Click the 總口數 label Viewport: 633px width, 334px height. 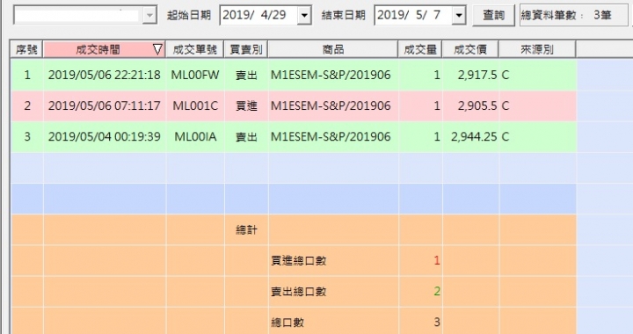[x=287, y=323]
